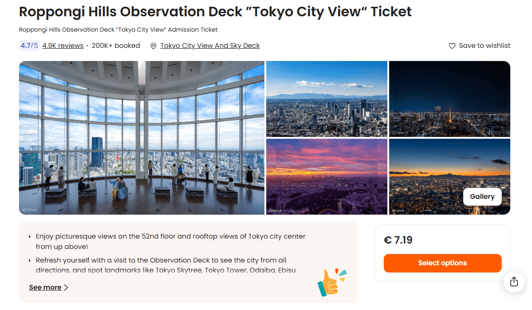Open the daytime skyline with mountains photo

326,99
